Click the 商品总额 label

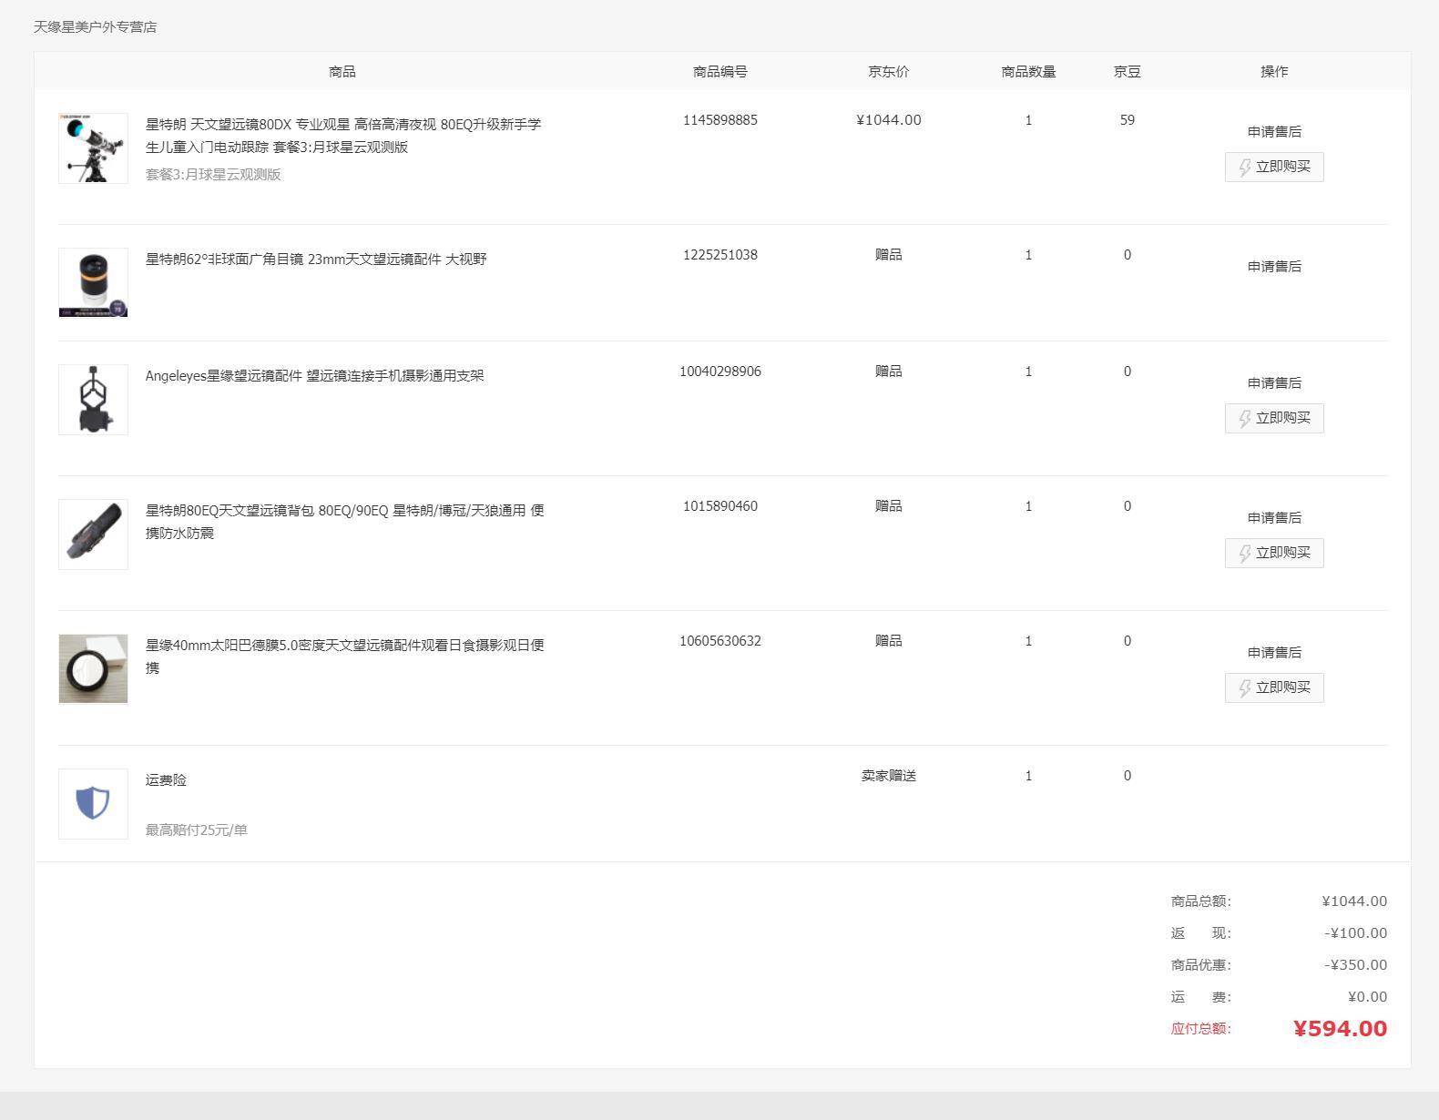(1201, 901)
